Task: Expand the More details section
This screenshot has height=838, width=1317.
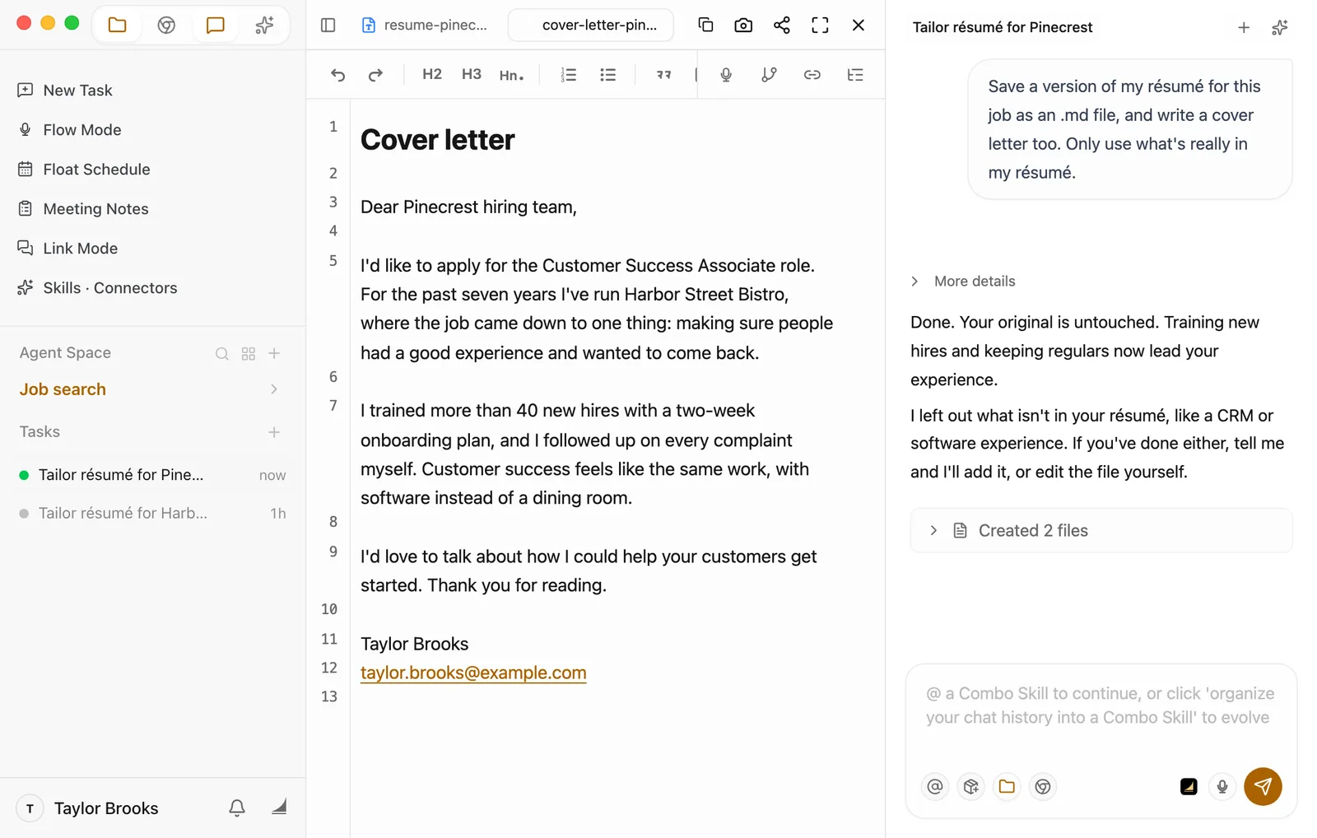Action: 964,282
